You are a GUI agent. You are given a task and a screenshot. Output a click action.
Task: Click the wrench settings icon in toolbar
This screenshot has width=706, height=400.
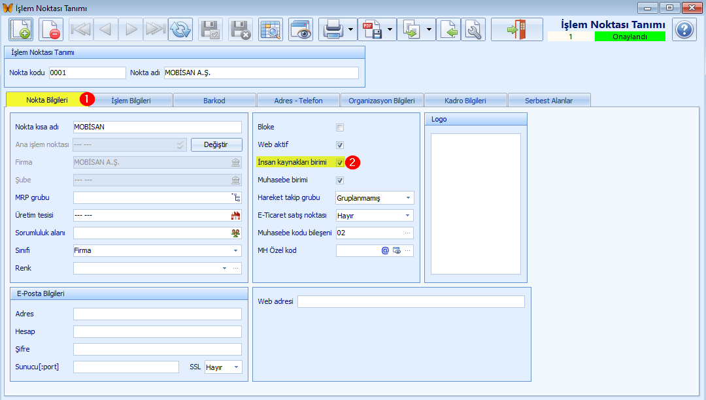473,29
